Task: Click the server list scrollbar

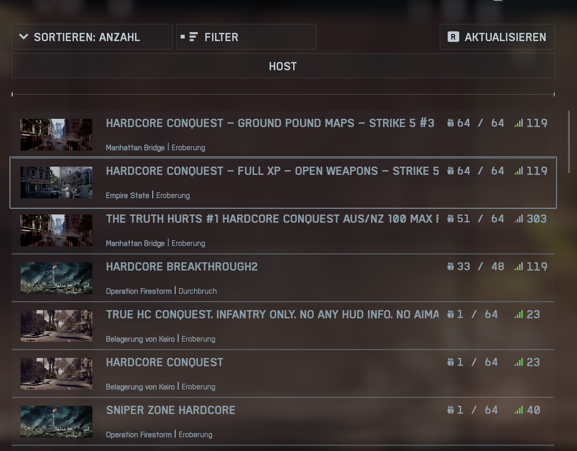Action: click(569, 142)
